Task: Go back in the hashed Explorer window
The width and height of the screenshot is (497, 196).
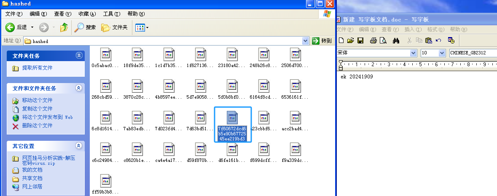Action: [16, 27]
